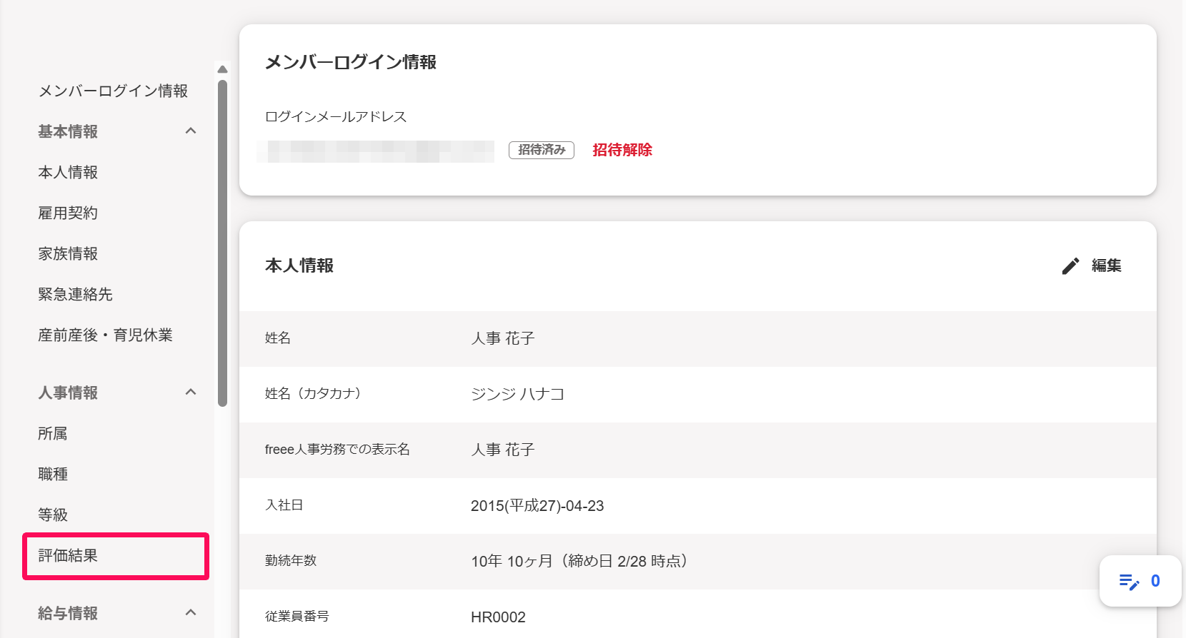Collapse the 給与情報 sidebar section
This screenshot has width=1186, height=638.
(x=191, y=612)
